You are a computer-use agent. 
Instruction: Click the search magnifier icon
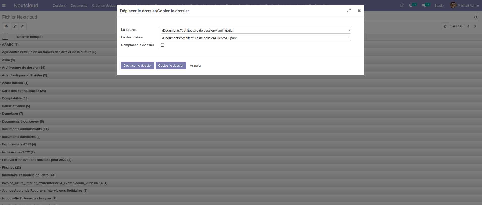(476, 17)
